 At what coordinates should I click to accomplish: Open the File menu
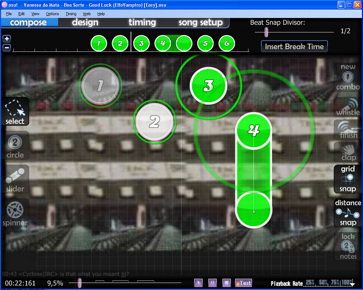[x=9, y=14]
